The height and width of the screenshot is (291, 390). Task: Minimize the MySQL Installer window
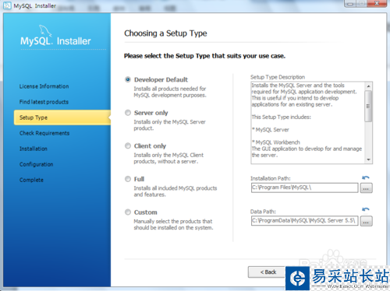[x=350, y=4]
